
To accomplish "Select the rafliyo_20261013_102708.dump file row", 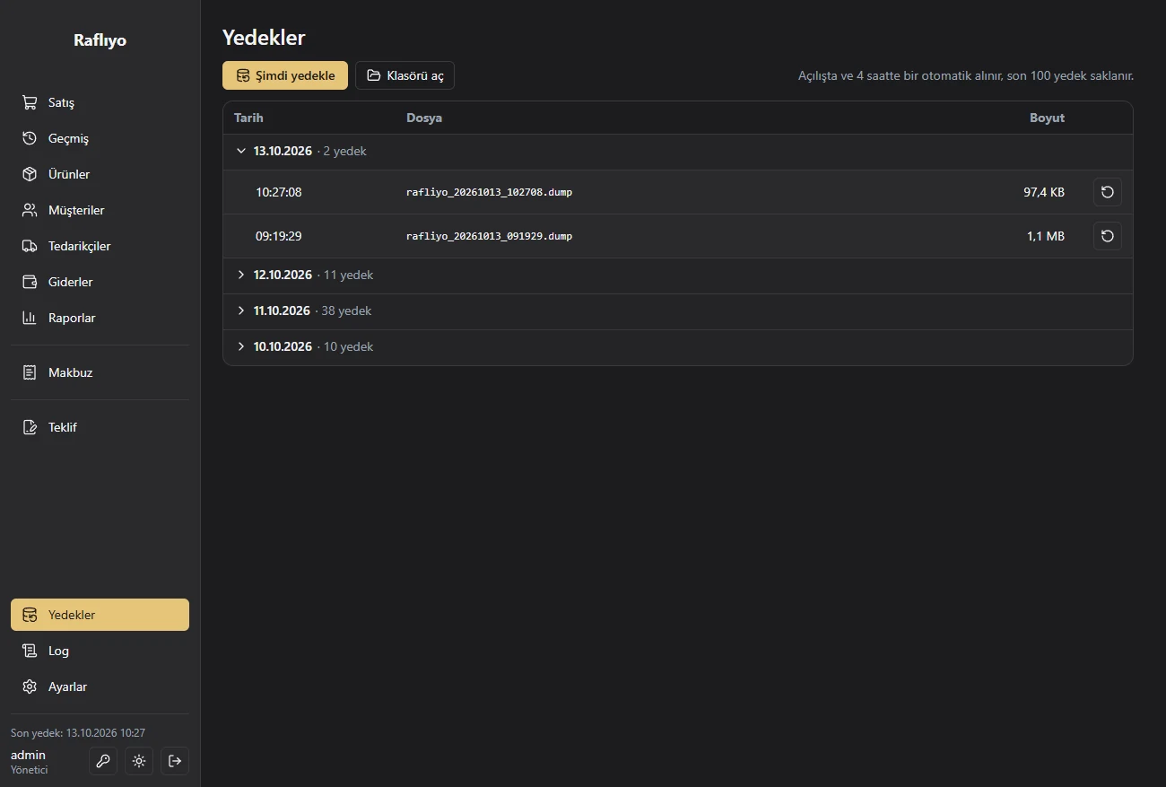I will (x=678, y=192).
